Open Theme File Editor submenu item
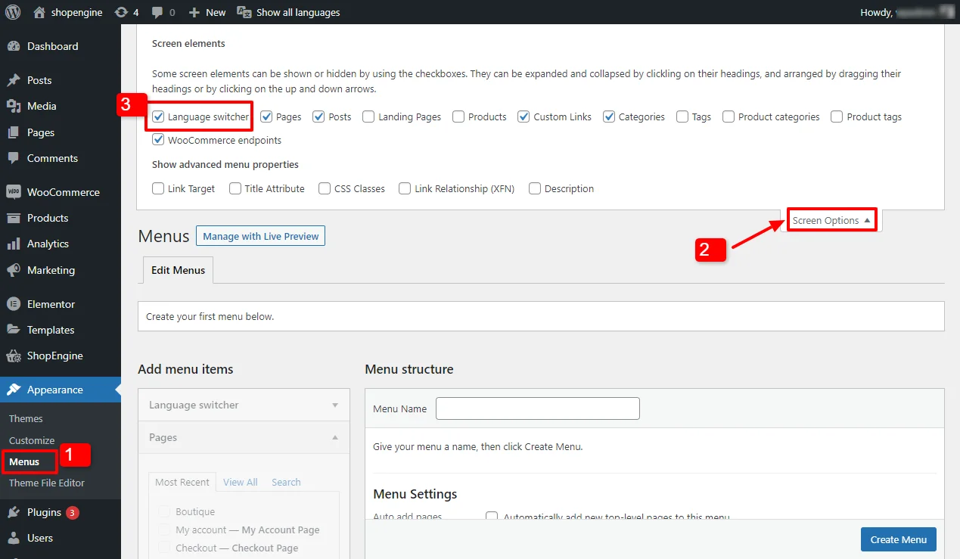 tap(47, 483)
